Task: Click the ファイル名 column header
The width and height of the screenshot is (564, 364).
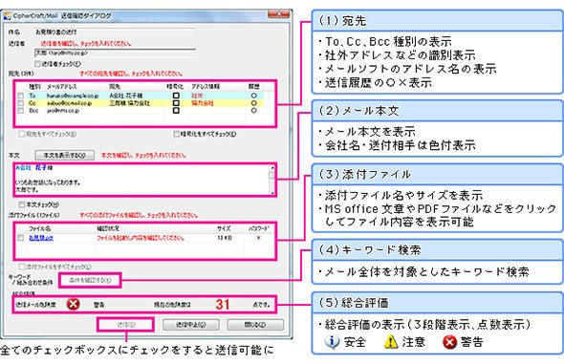Action: [39, 228]
